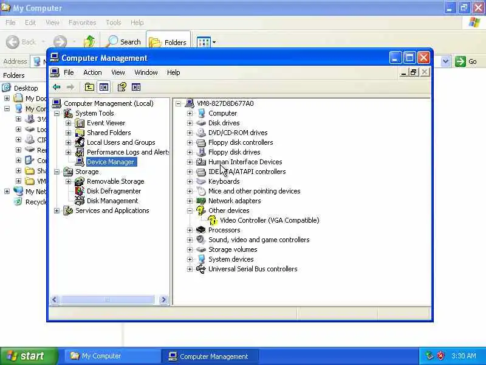Click the security shield icon in system tray
The height and width of the screenshot is (365, 486).
441,356
